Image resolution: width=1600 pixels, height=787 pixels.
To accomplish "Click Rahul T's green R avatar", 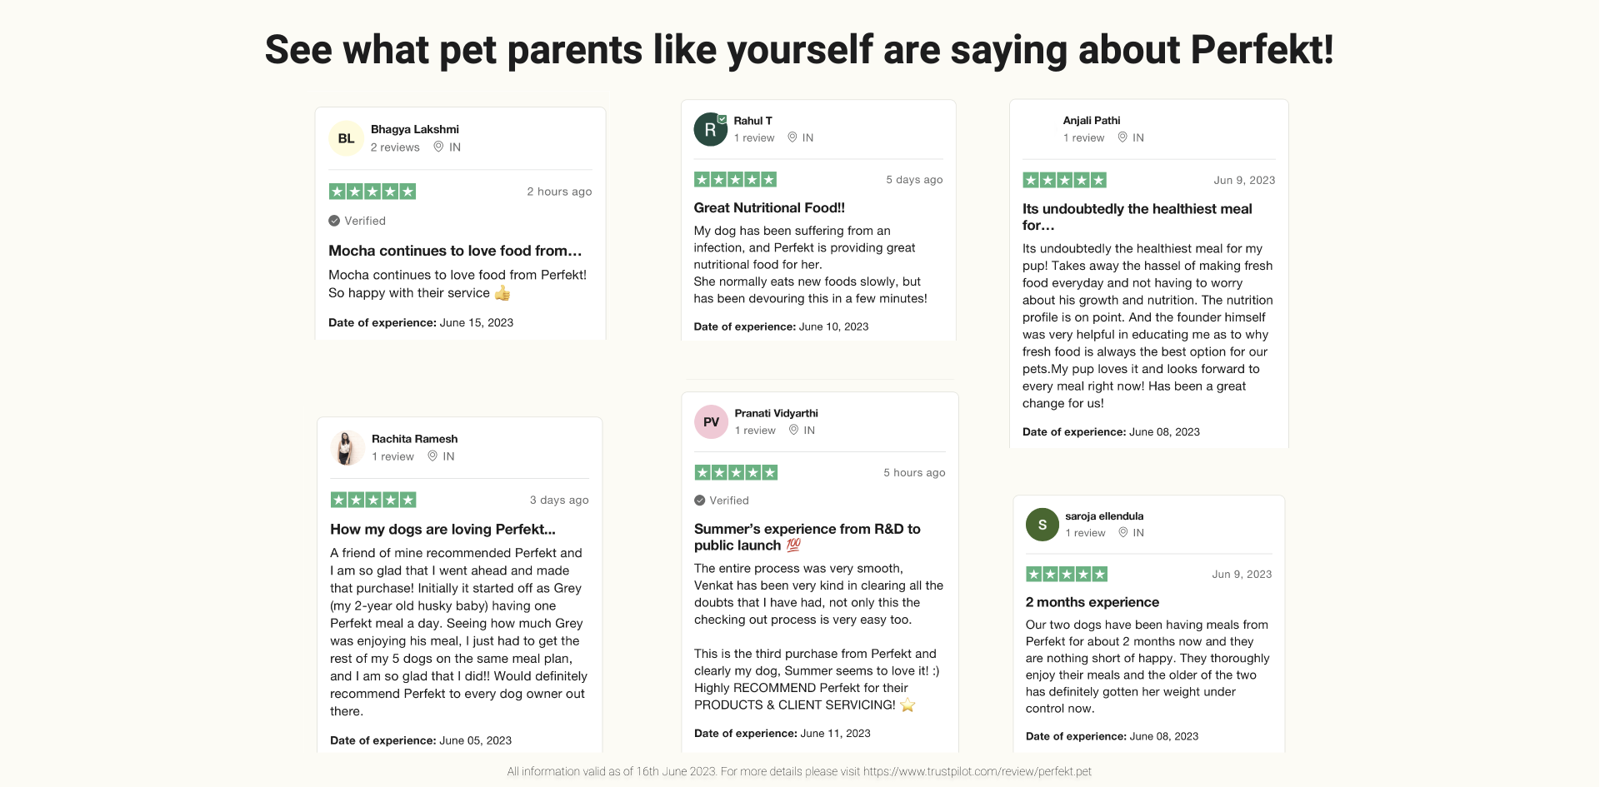I will coord(710,130).
